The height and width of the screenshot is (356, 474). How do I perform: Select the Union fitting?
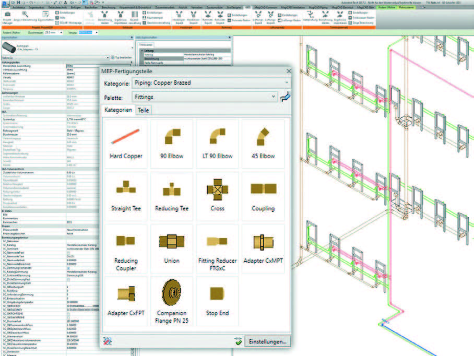point(172,248)
